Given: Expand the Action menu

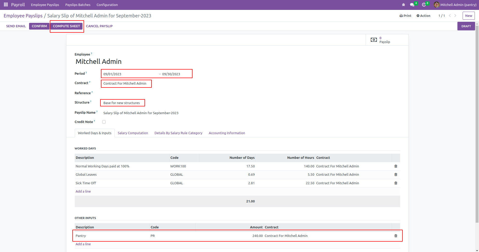Looking at the screenshot, I should [423, 16].
